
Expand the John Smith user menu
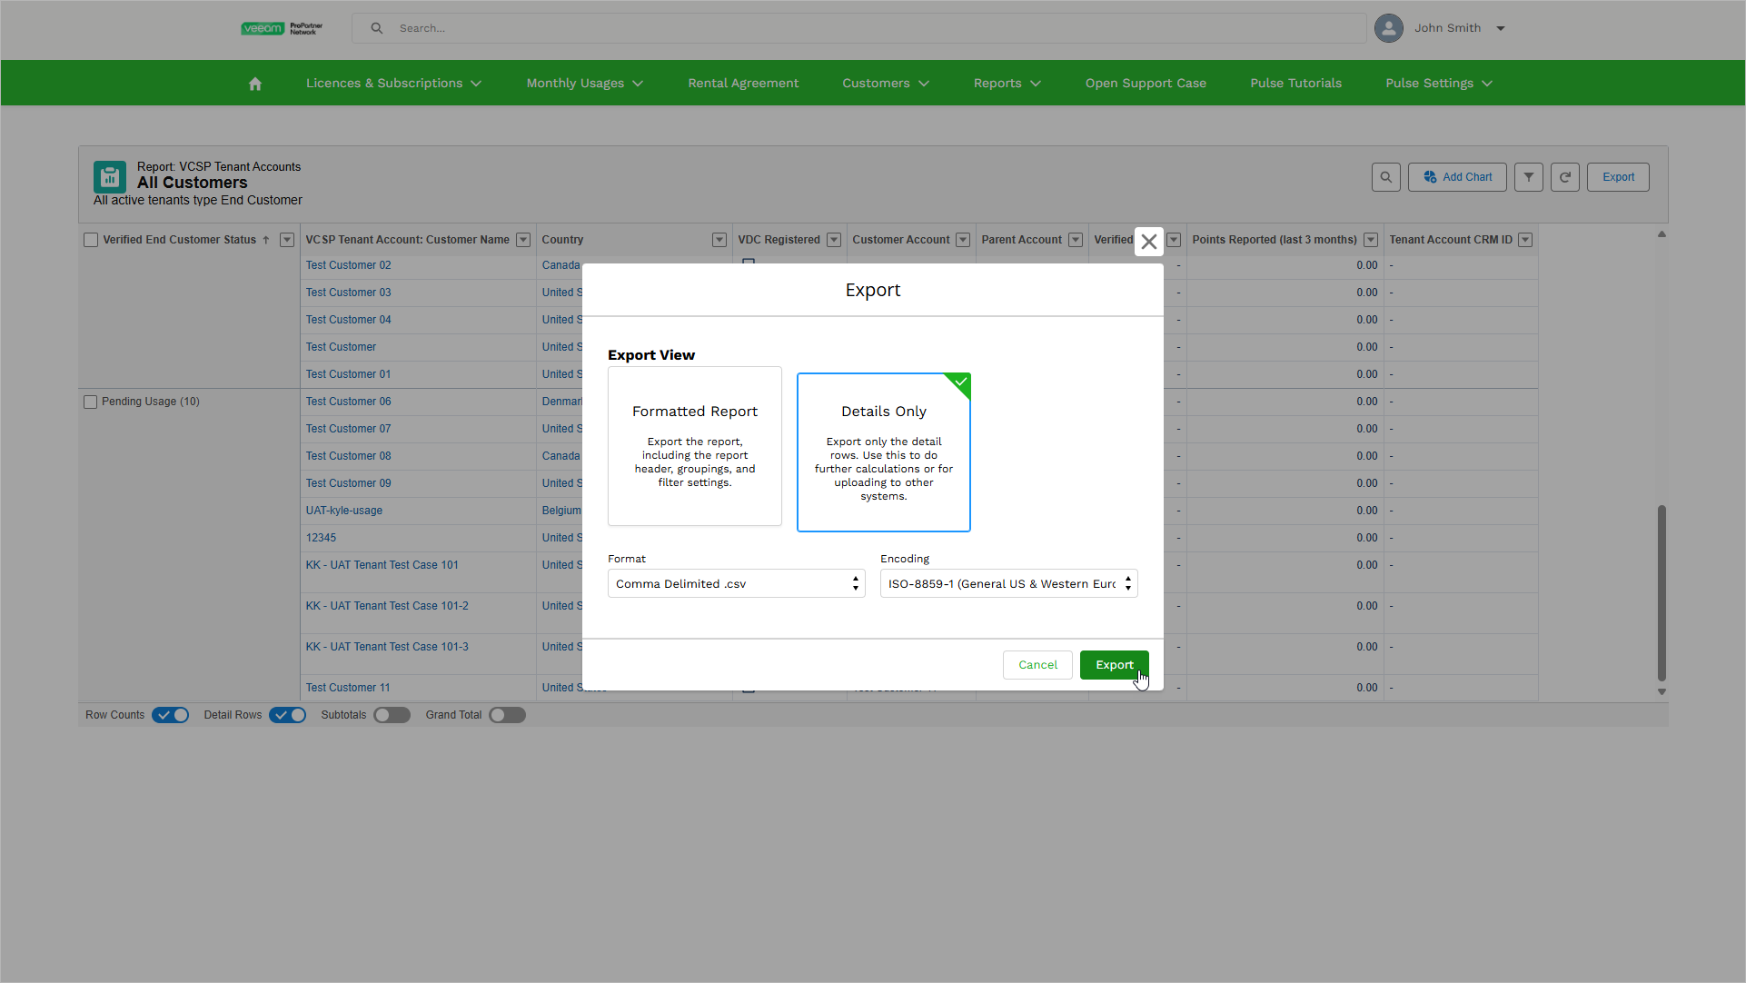1501,28
